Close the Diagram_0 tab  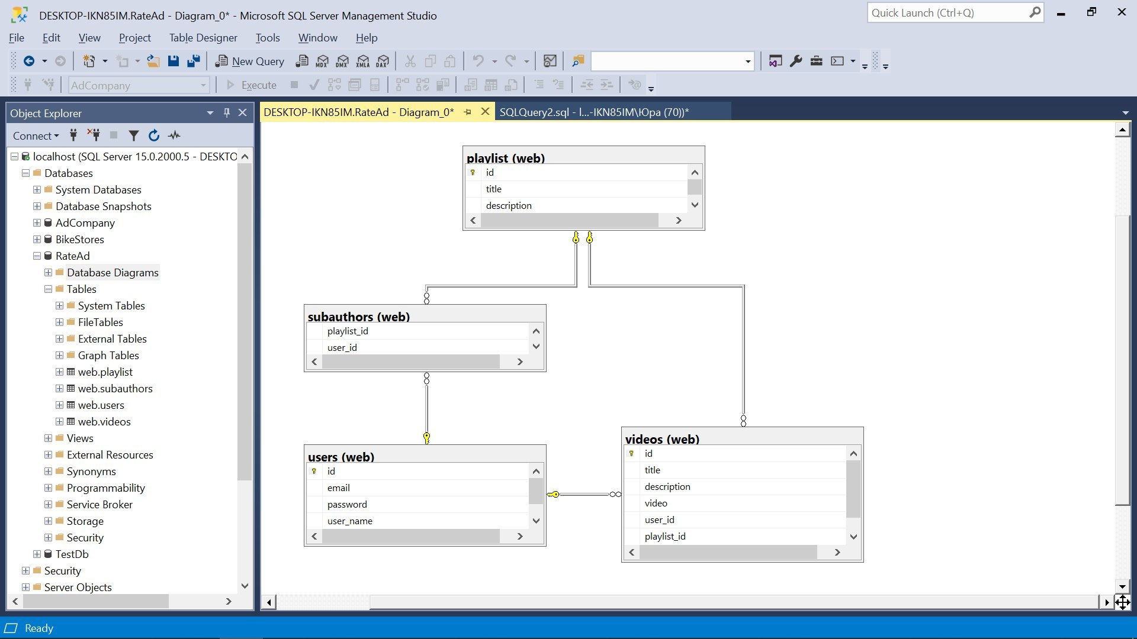click(x=485, y=112)
